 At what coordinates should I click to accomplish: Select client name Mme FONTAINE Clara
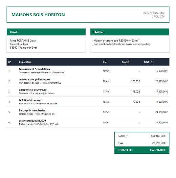coord(23,41)
